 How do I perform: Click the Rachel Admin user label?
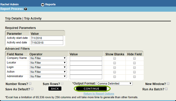click(9, 4)
